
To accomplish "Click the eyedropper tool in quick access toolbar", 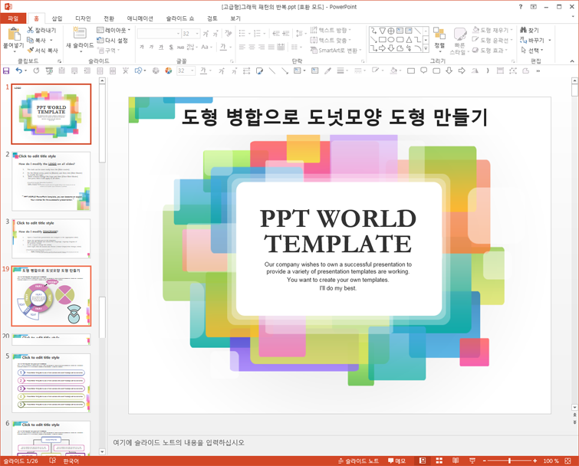I will click(327, 71).
